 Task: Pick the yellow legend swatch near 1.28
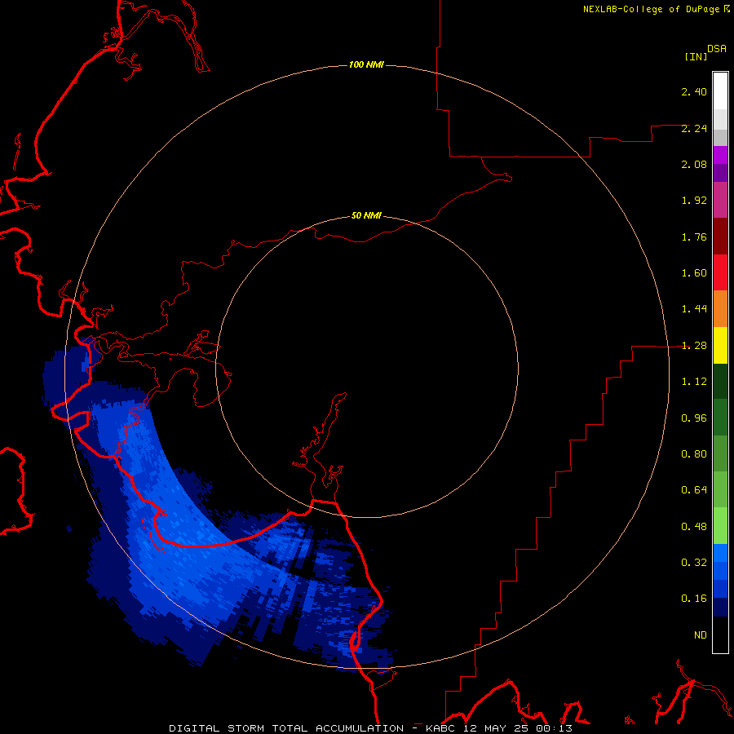720,345
